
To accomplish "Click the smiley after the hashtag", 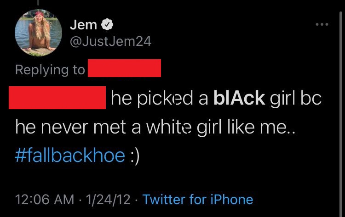I will [x=135, y=156].
